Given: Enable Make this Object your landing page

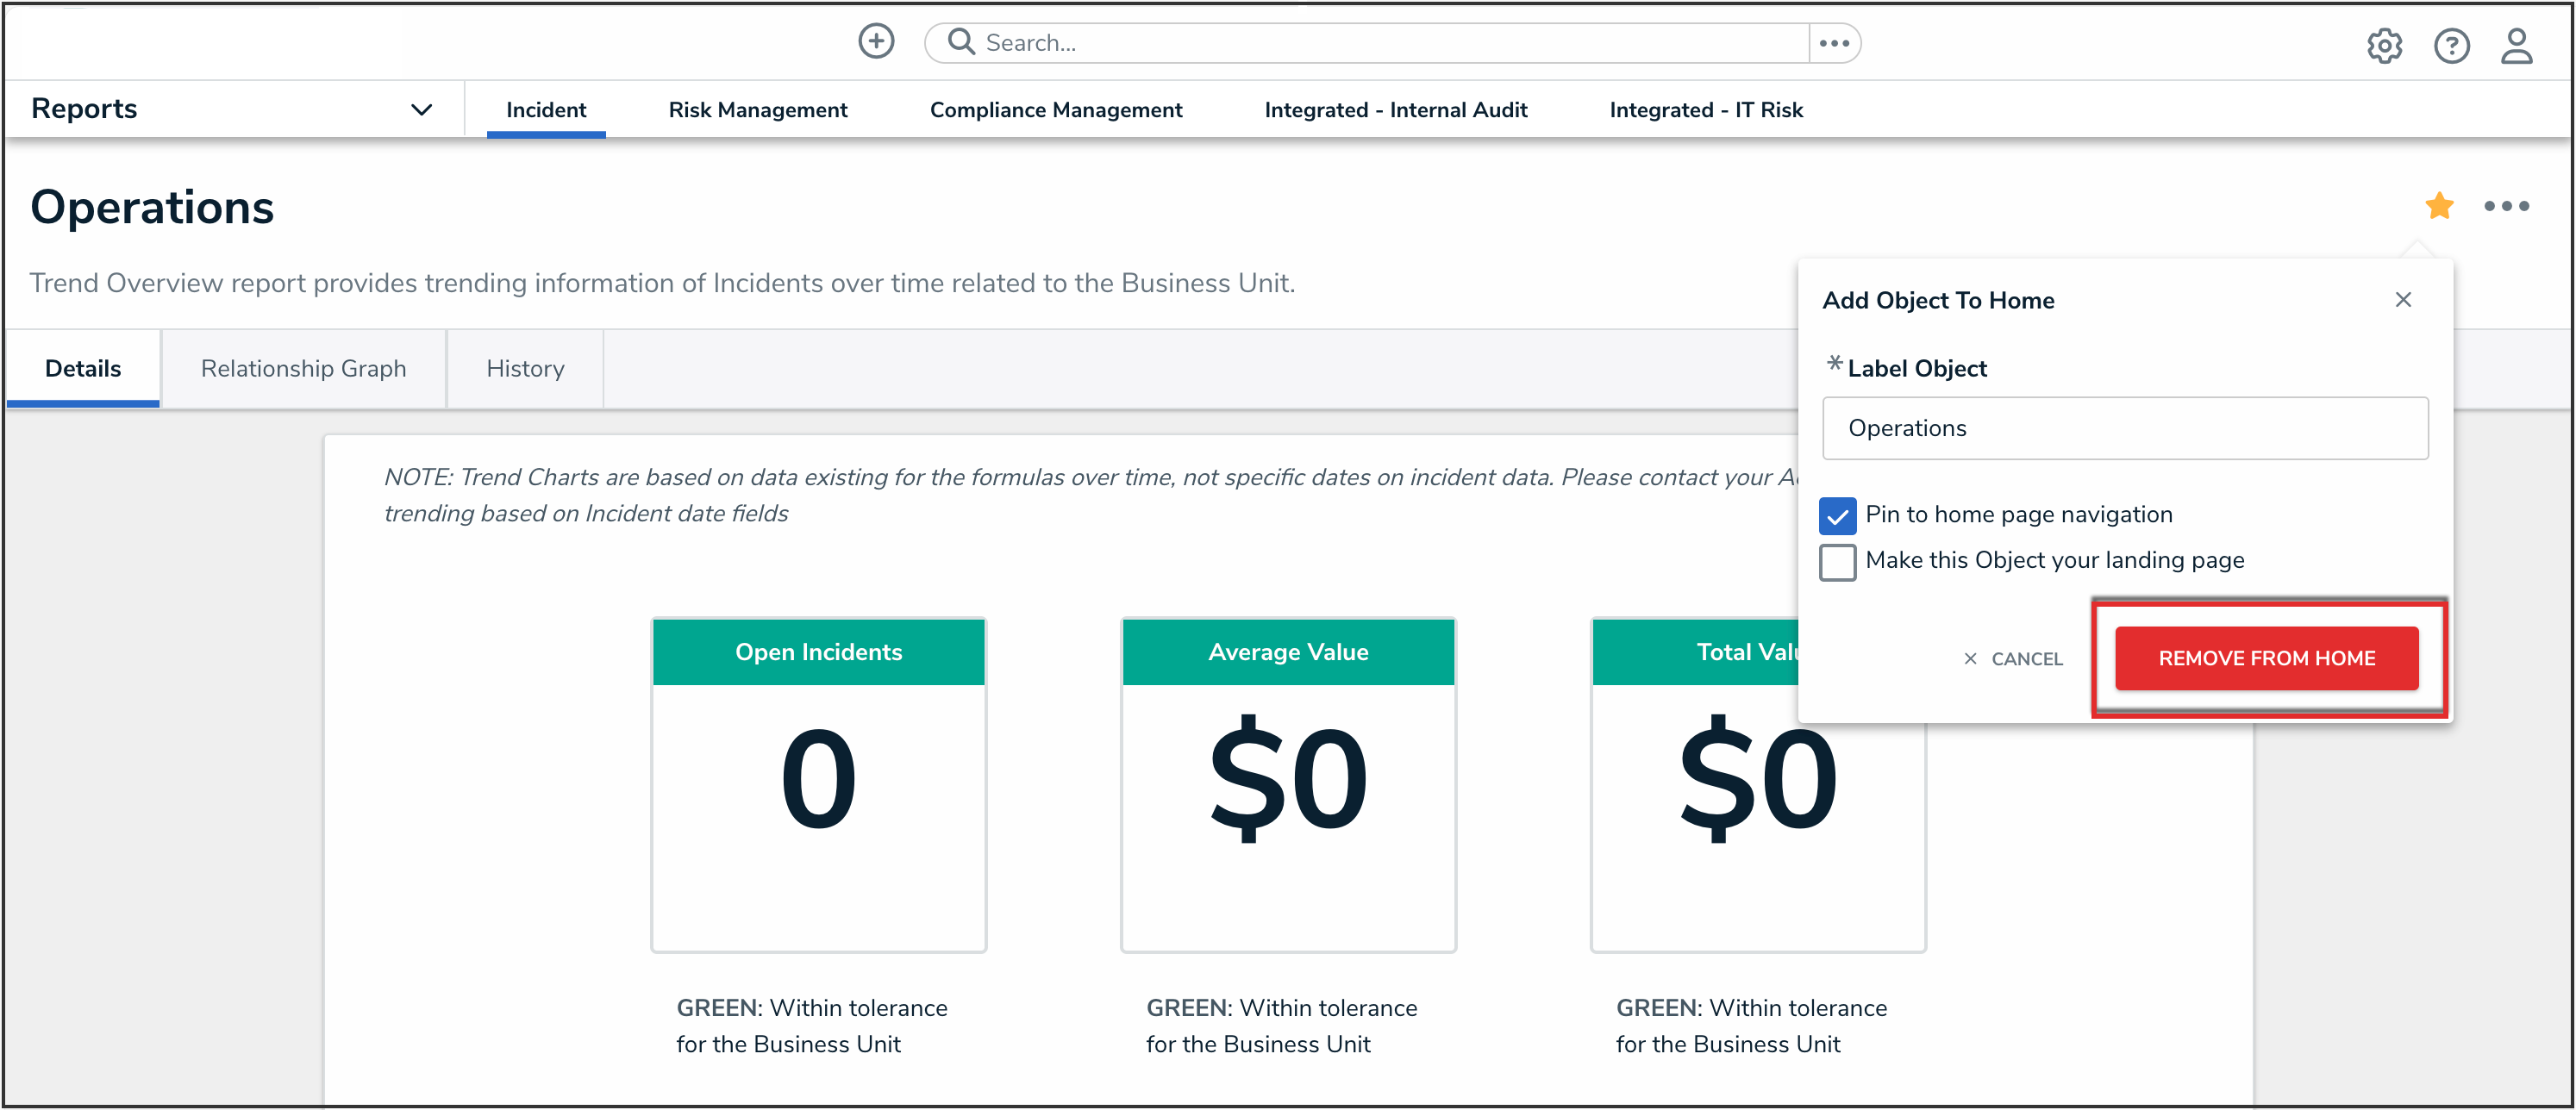Looking at the screenshot, I should pos(1837,562).
